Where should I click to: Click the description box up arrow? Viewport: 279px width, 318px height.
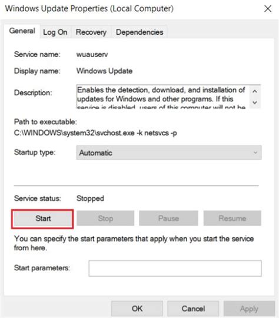pyautogui.click(x=255, y=91)
